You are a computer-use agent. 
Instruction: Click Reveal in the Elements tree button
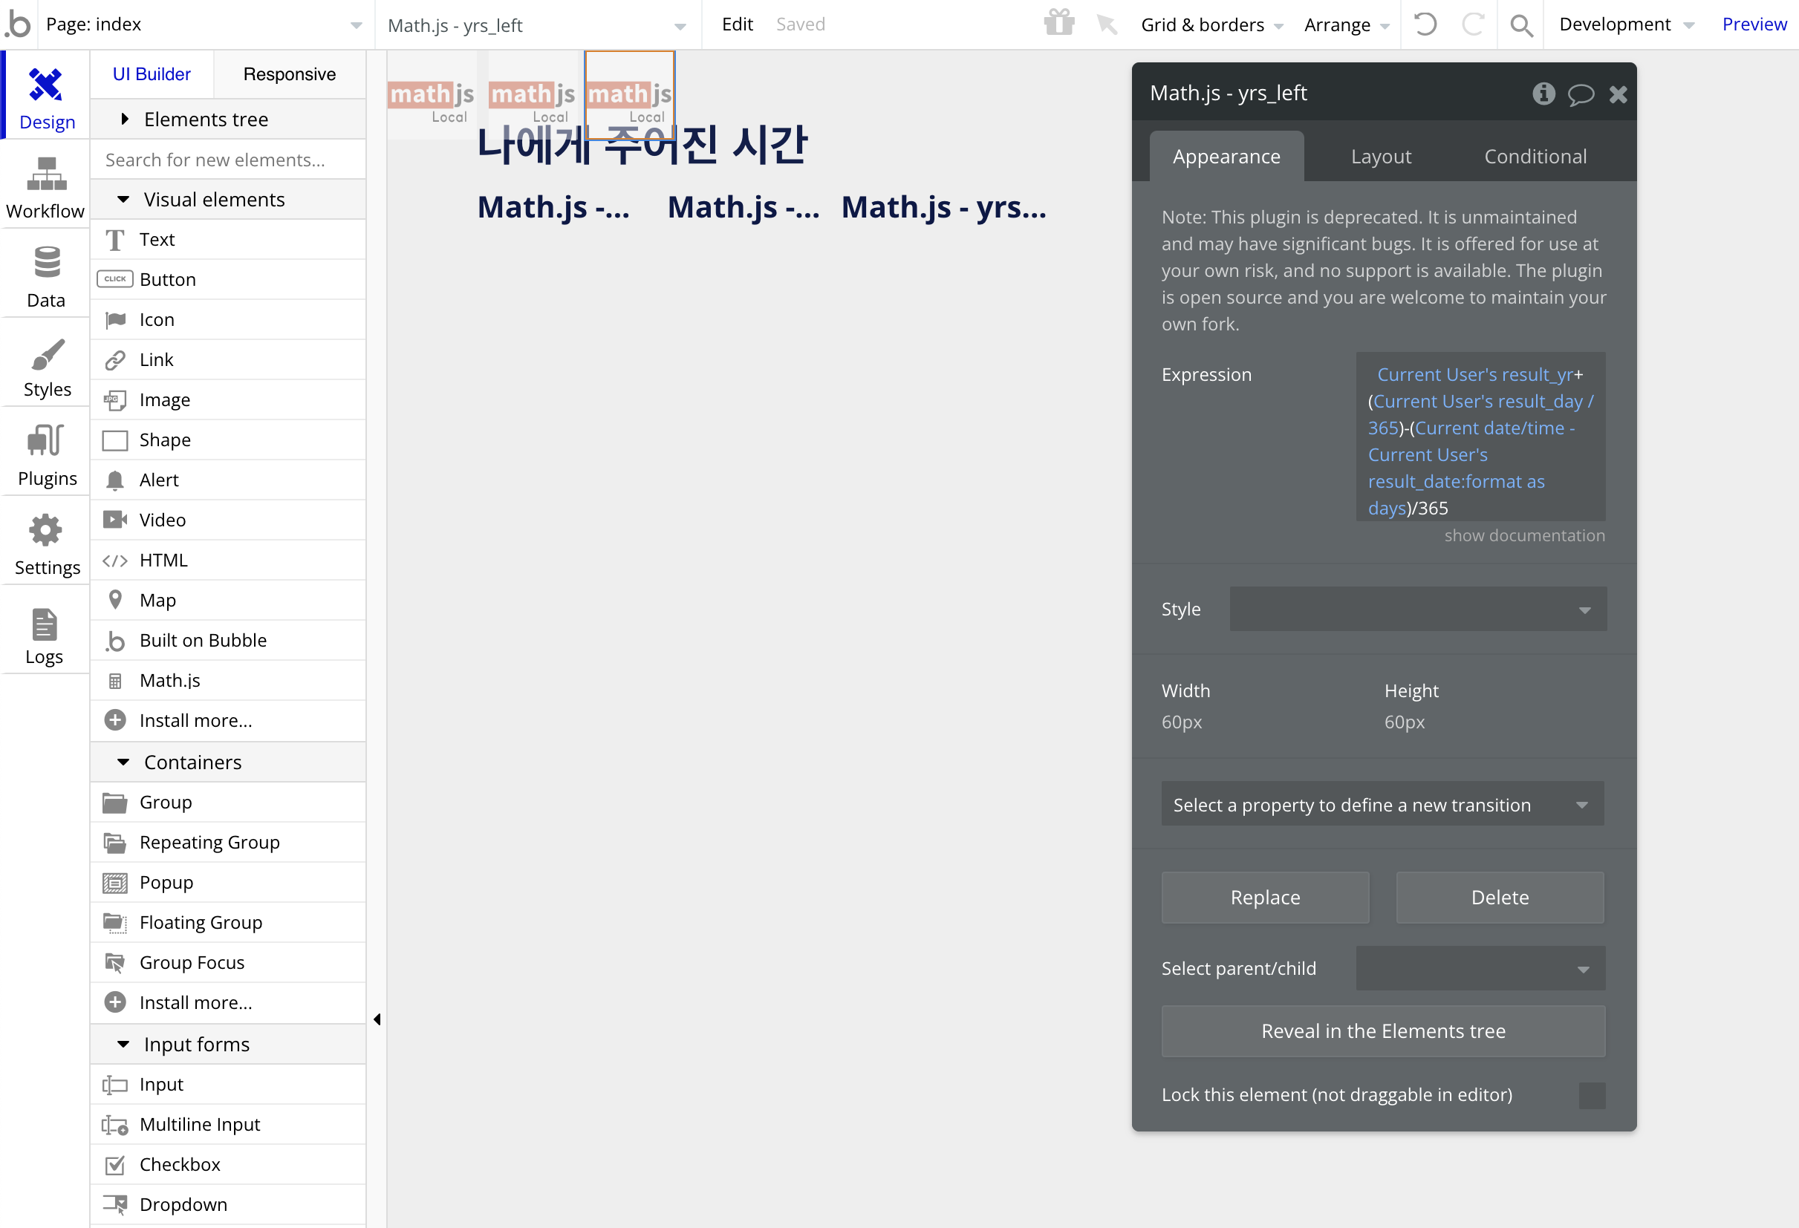pos(1382,1031)
